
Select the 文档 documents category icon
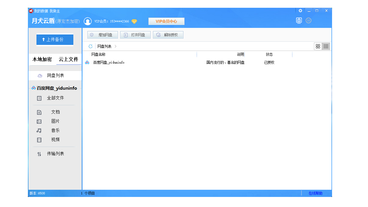[39, 112]
